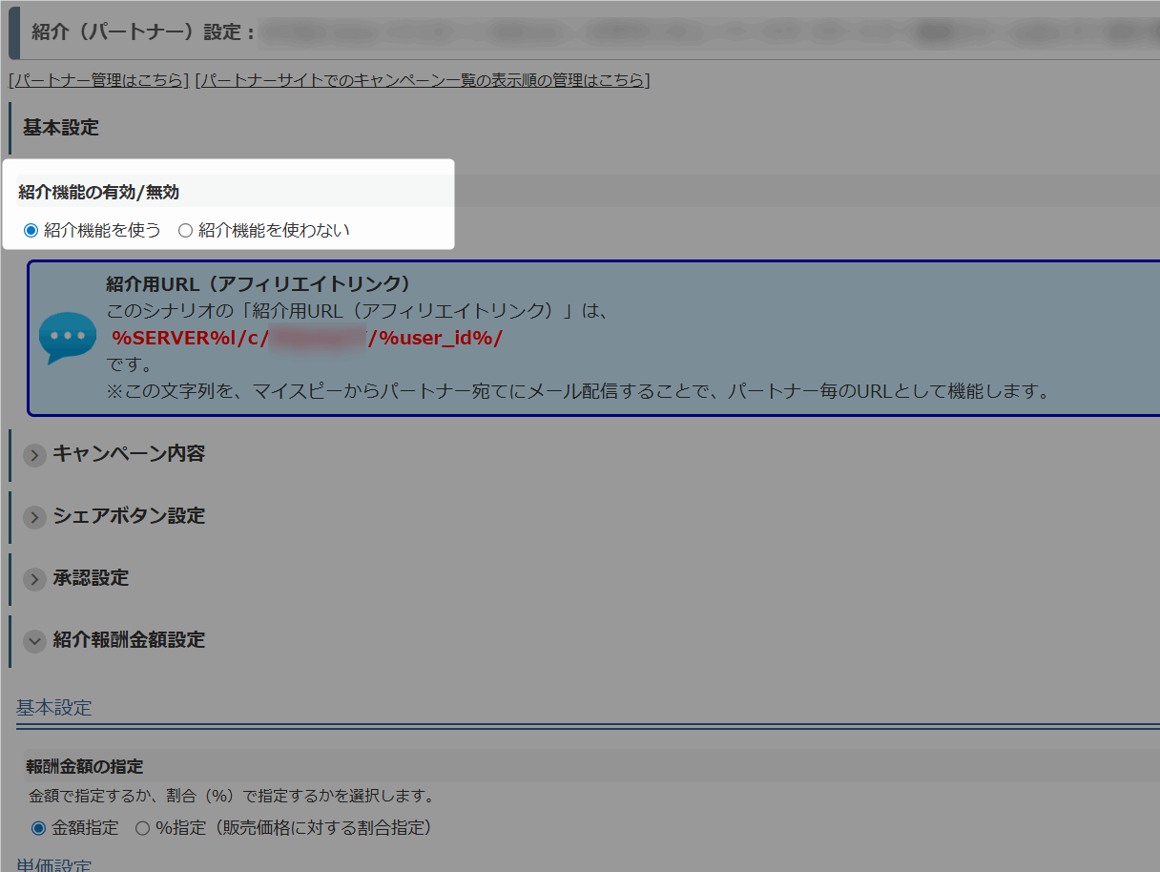Screen dimensions: 1160x872
Task: Select 金額指定 for the reward amount
Action: coord(38,828)
